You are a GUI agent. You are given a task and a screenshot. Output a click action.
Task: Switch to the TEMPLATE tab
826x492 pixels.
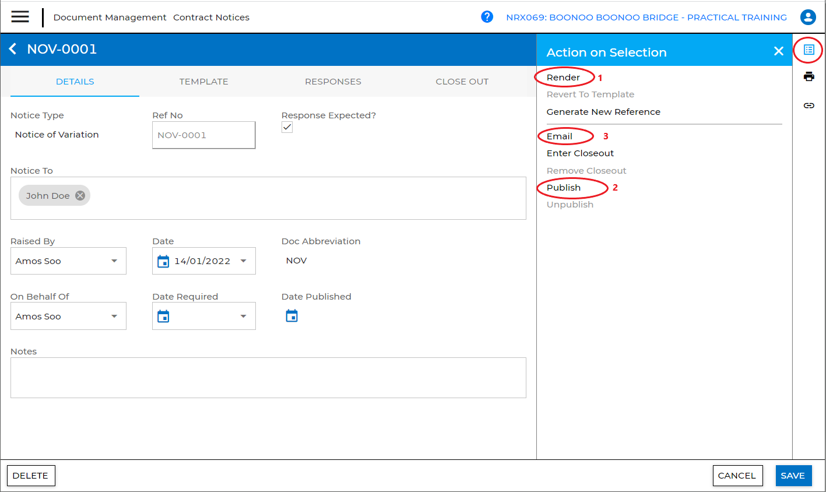pyautogui.click(x=203, y=82)
